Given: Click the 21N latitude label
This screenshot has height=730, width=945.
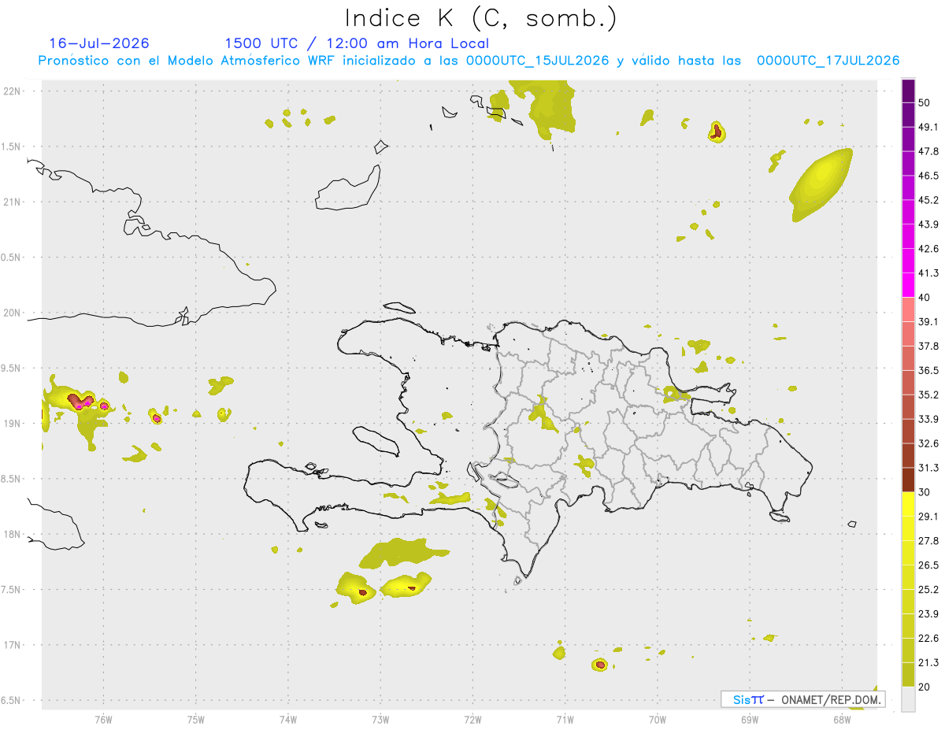Looking at the screenshot, I should pos(13,202).
